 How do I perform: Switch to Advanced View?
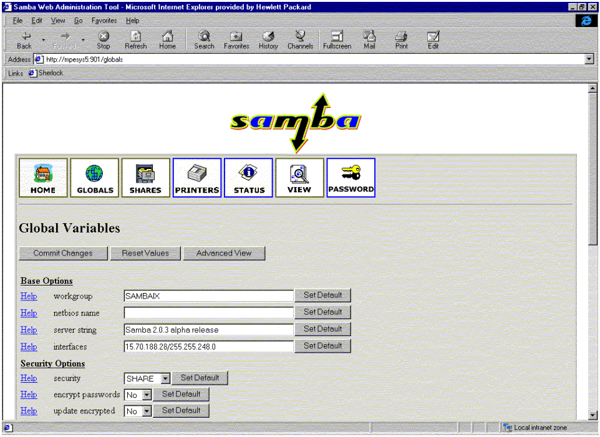click(224, 253)
